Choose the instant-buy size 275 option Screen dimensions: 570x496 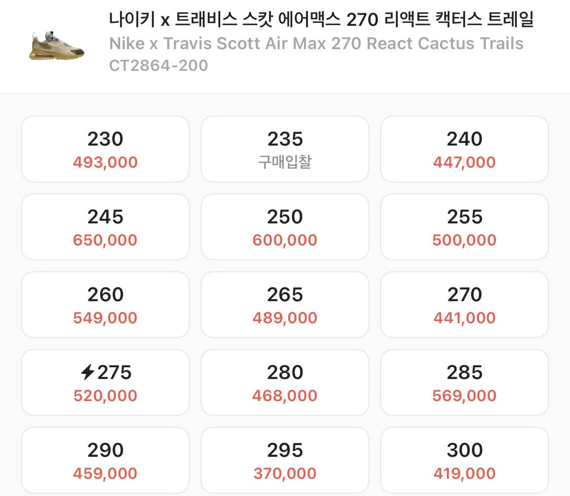(x=105, y=382)
